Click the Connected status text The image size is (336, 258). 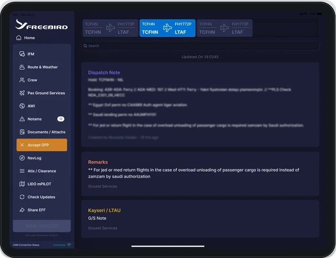pos(59,245)
